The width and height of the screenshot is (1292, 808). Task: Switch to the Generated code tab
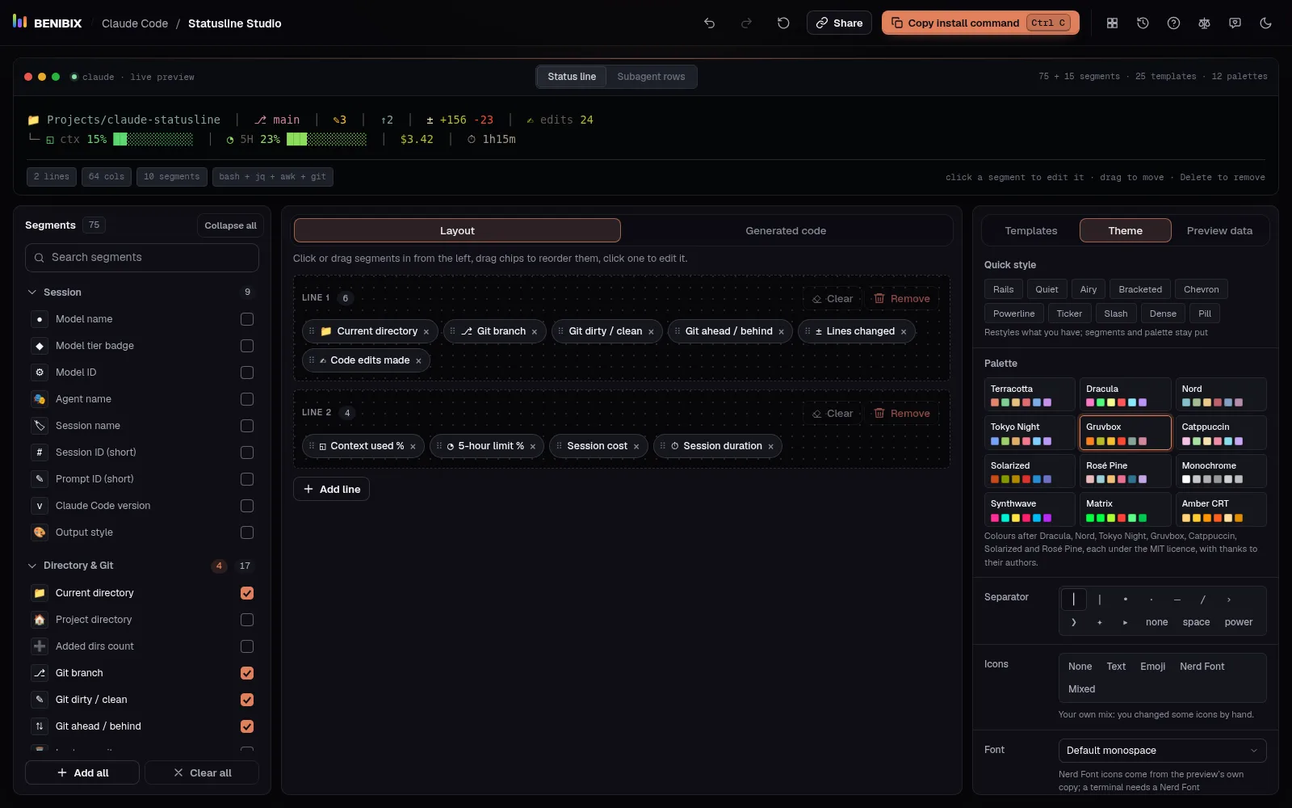(786, 231)
